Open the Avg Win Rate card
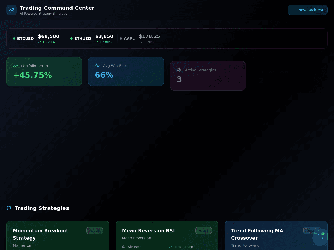This screenshot has width=334, height=250. pyautogui.click(x=126, y=71)
